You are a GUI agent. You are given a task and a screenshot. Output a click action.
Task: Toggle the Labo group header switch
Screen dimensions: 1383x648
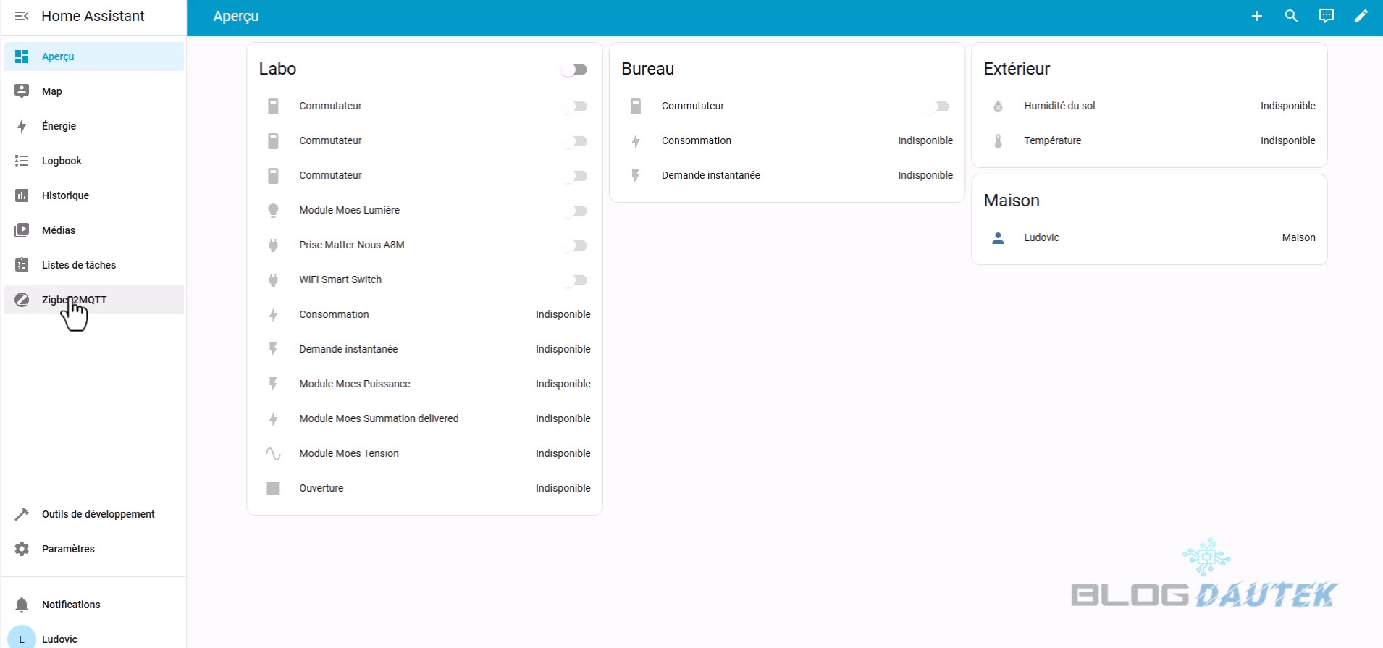point(575,70)
